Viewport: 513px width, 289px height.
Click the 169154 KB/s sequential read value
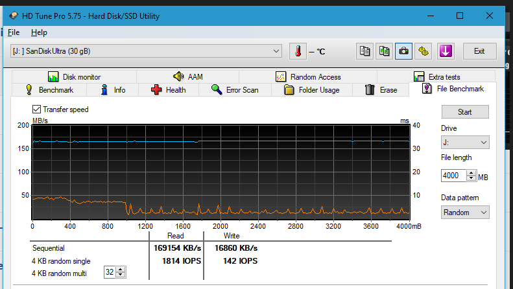177,248
